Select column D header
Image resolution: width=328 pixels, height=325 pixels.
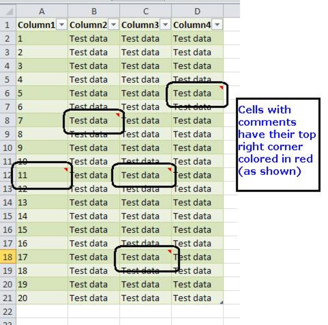point(197,11)
